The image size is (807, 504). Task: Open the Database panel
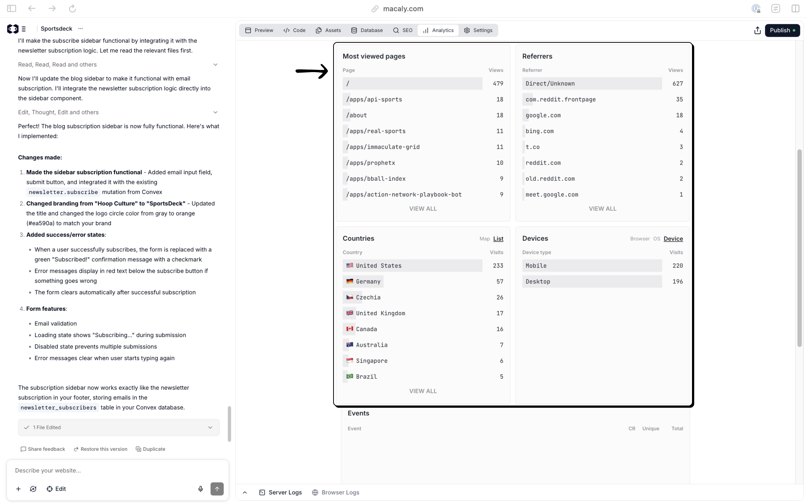pos(367,30)
